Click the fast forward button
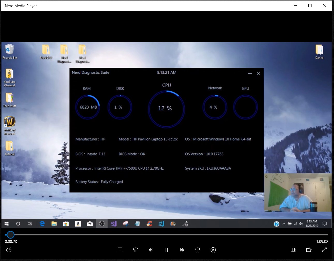The image size is (334, 261). tap(182, 250)
